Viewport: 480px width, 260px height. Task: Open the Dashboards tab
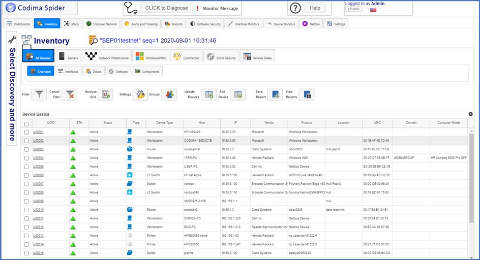click(18, 24)
